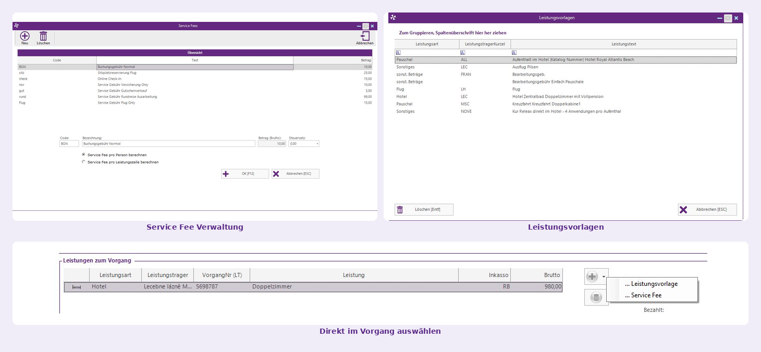Click the Leistungsart column header in Leistungsvorlagen

(427, 44)
